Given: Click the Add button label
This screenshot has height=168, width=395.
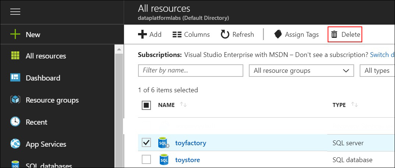Looking at the screenshot, I should 155,35.
